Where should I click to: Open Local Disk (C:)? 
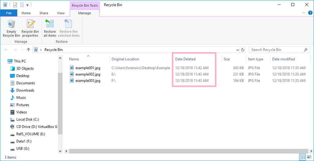(25, 119)
